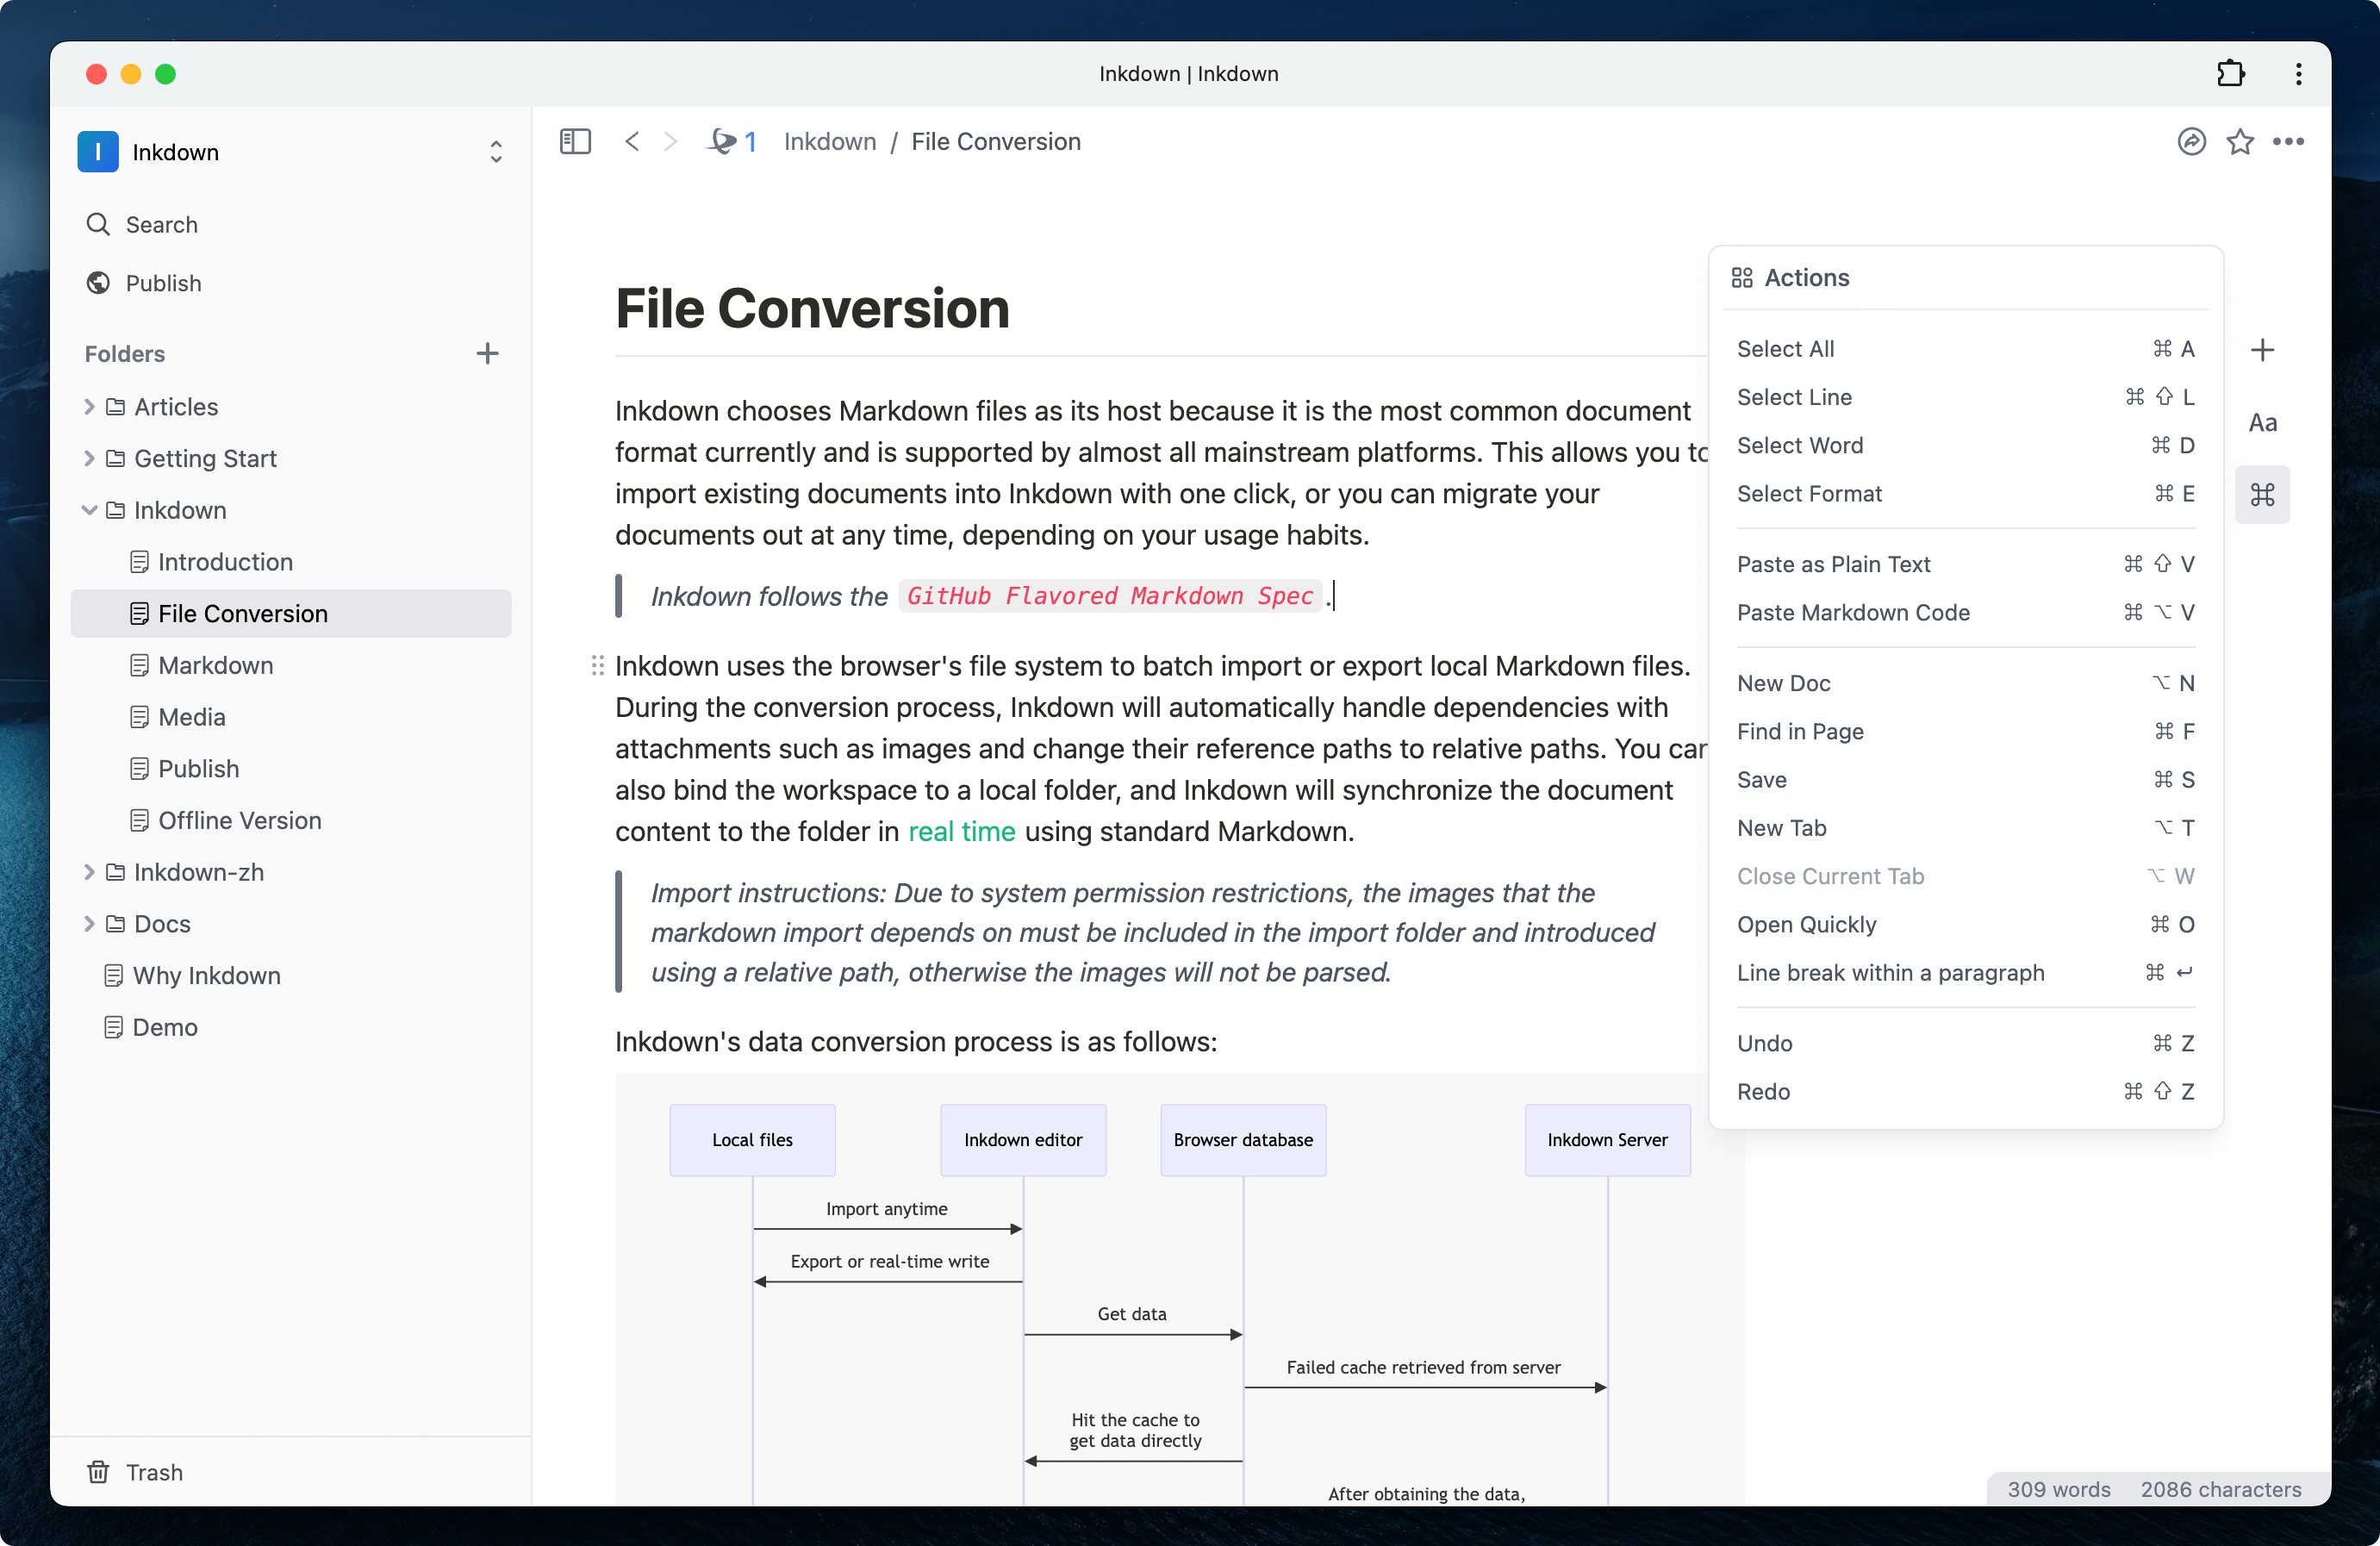2380x1546 pixels.
Task: Open the vertical dots window menu
Action: pos(2298,73)
